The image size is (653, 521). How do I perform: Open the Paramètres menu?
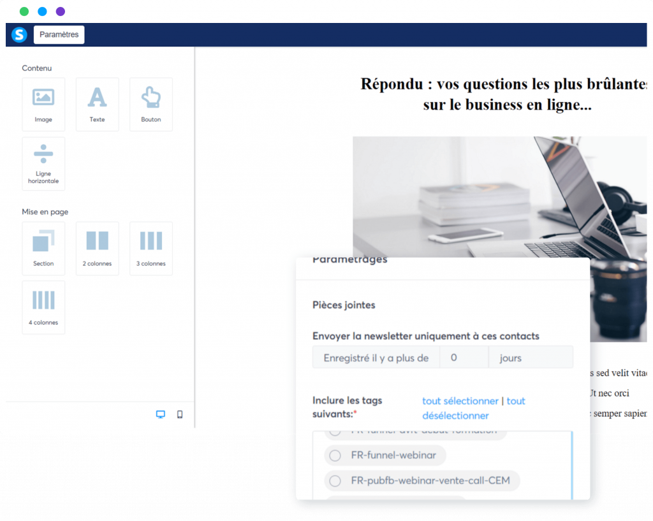coord(59,34)
